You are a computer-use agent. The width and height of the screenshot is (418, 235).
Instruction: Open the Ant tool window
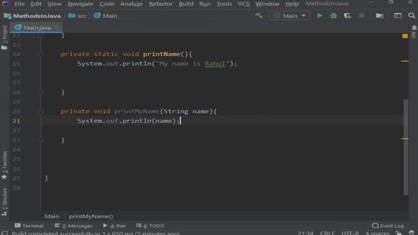[x=413, y=32]
